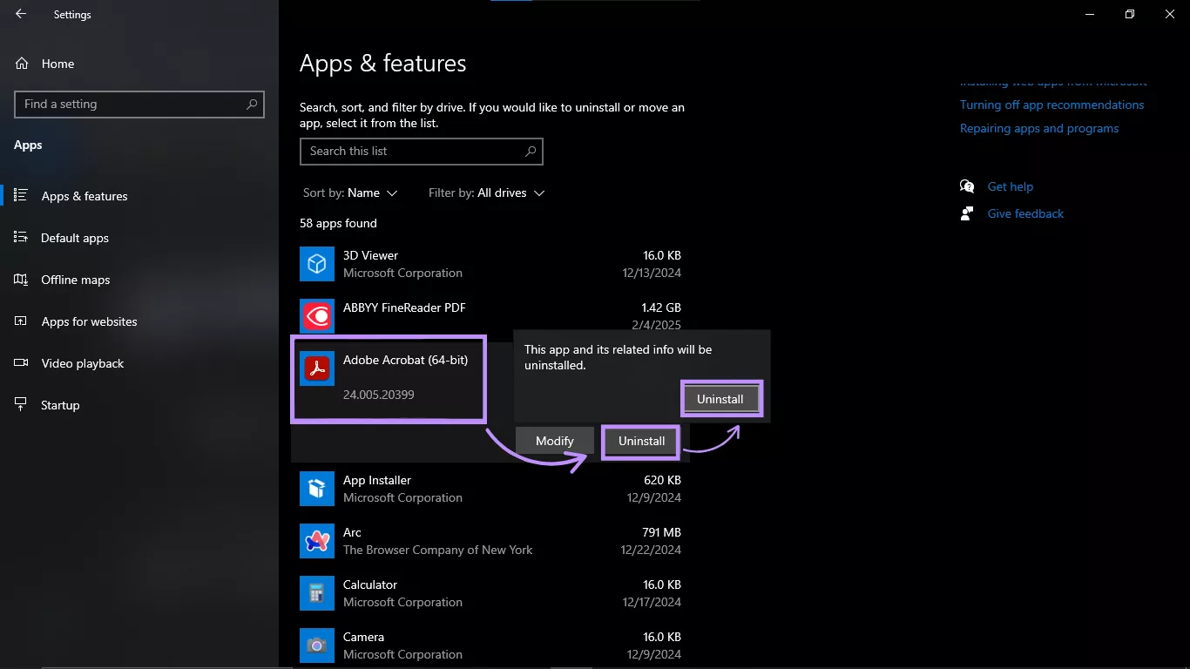Image resolution: width=1190 pixels, height=669 pixels.
Task: Open the Home section in sidebar
Action: [x=57, y=63]
